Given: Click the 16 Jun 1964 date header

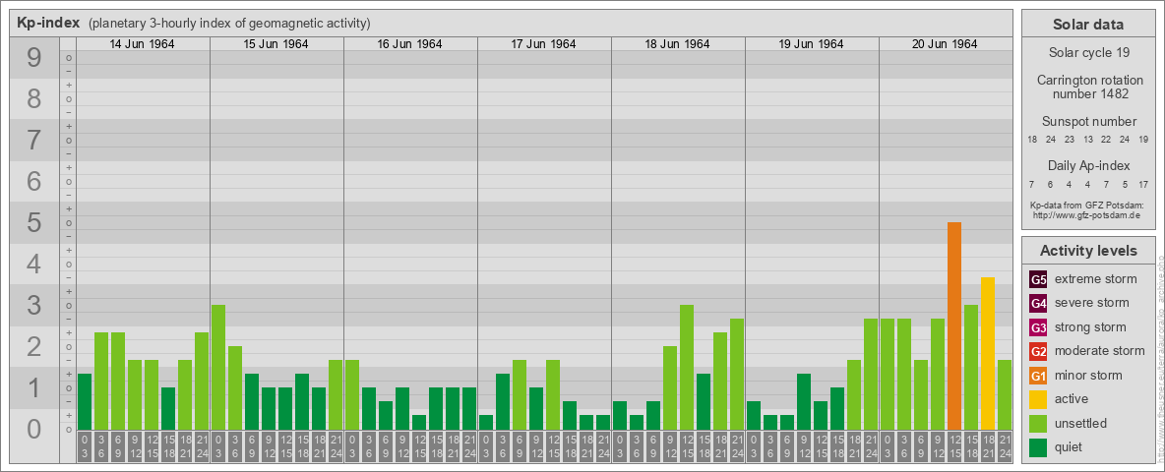Looking at the screenshot, I should click(410, 44).
